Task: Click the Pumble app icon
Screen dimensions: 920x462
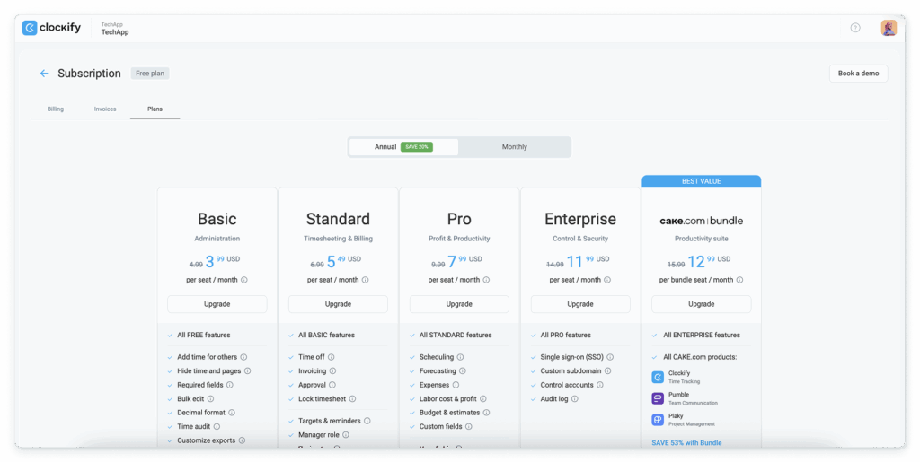Action: tap(658, 398)
